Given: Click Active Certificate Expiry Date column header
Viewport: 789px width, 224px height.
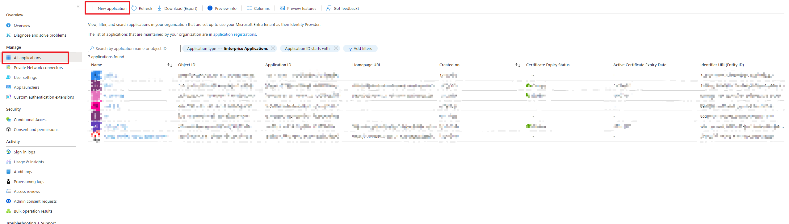Looking at the screenshot, I should pyautogui.click(x=640, y=65).
